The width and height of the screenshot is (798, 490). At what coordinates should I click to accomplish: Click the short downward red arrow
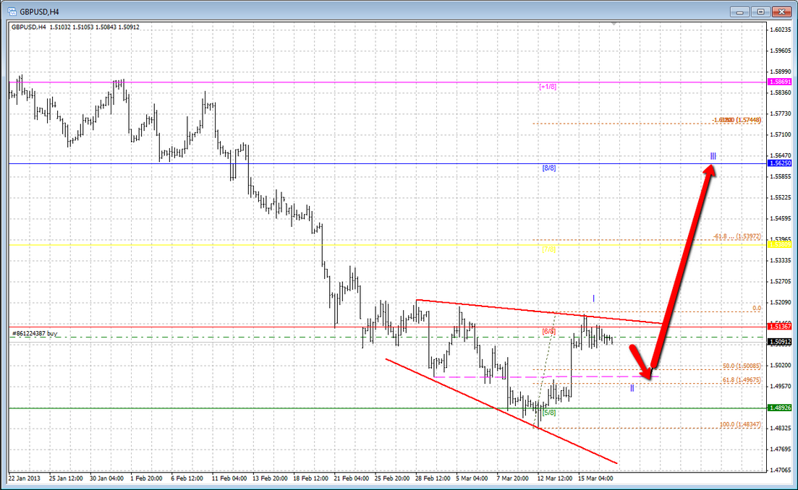click(641, 360)
